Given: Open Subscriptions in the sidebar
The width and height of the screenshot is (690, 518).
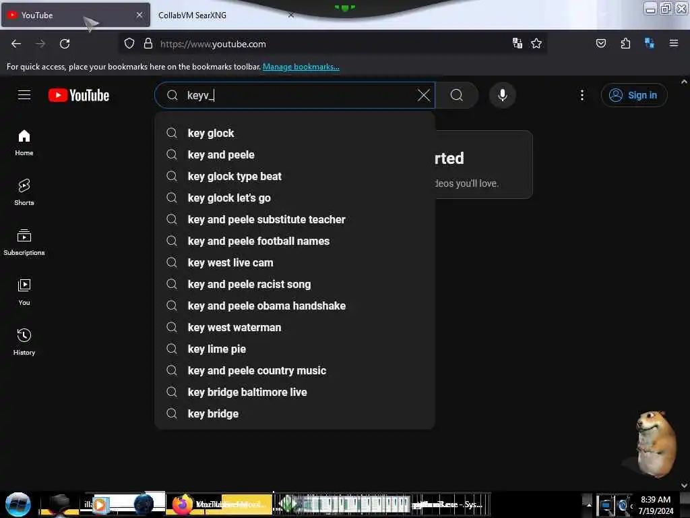Looking at the screenshot, I should tap(24, 242).
